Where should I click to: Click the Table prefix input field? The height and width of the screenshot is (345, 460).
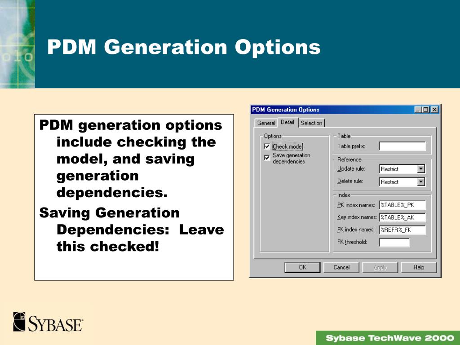pyautogui.click(x=402, y=146)
